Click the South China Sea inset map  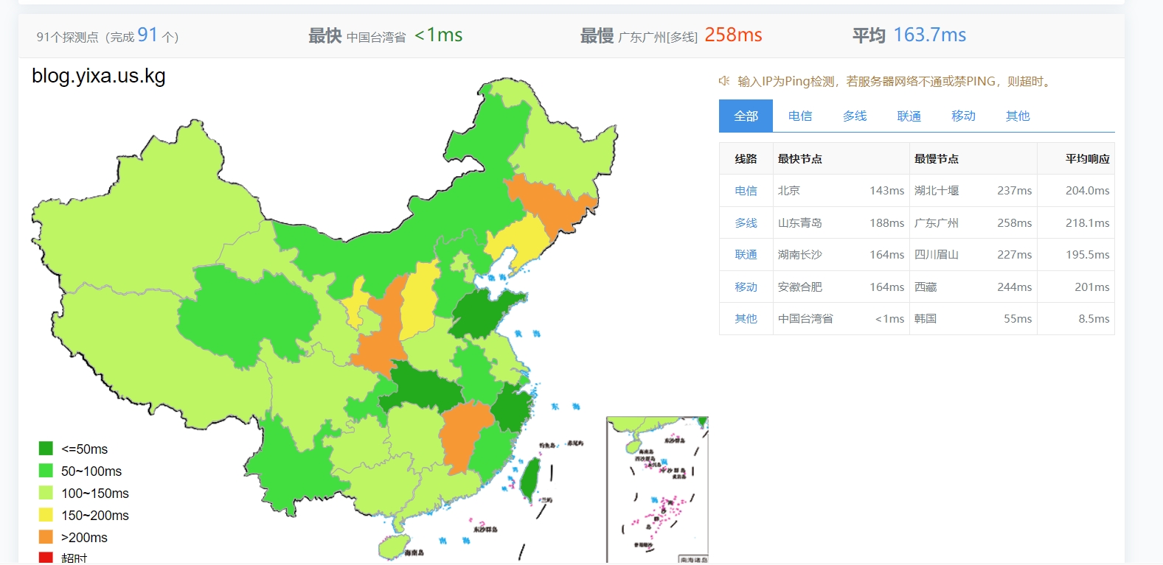coord(656,490)
